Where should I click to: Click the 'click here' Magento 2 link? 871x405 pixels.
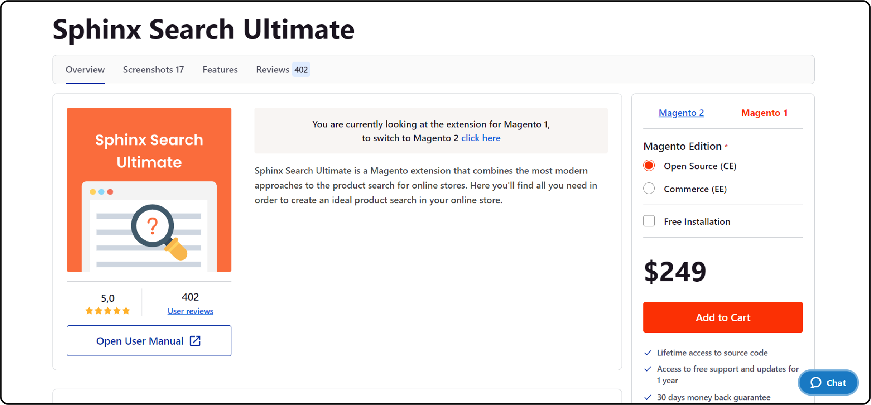coord(481,138)
